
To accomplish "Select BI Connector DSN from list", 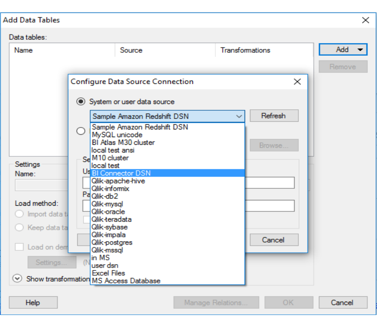I will [x=167, y=173].
